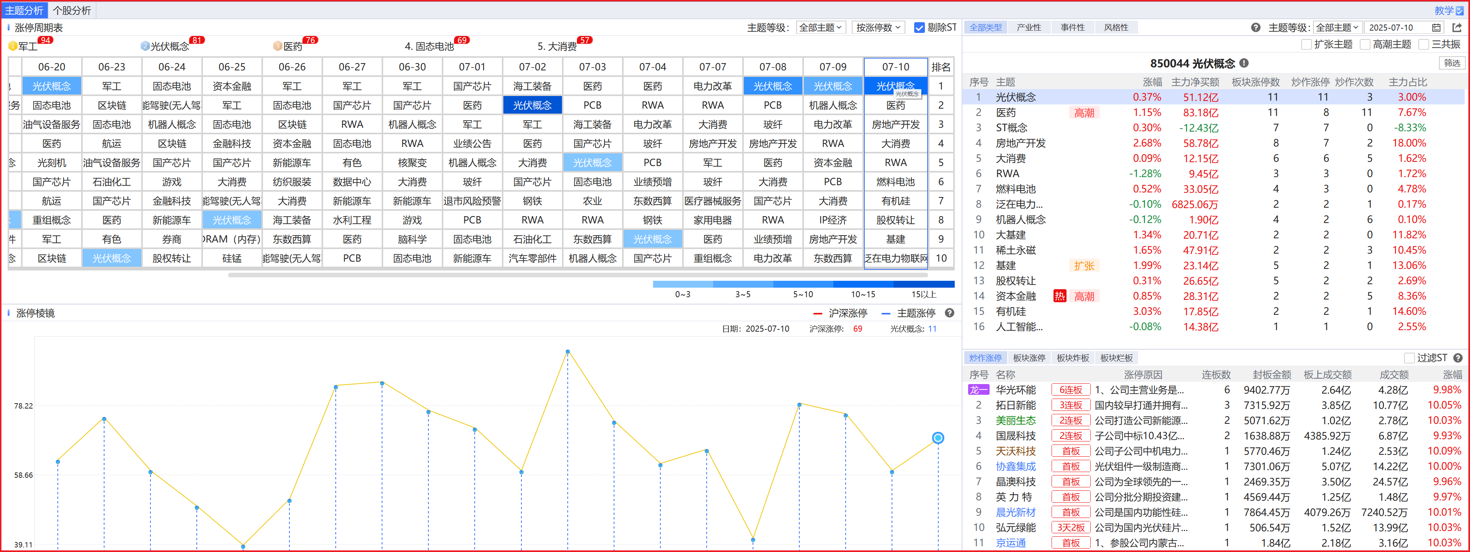Image resolution: width=1470 pixels, height=552 pixels.
Task: Select the 事件性 filter tab
Action: click(x=1073, y=28)
